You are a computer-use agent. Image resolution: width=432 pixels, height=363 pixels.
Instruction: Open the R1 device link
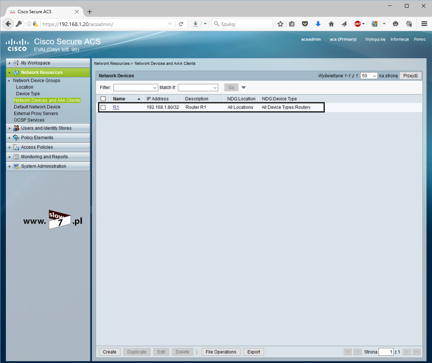pyautogui.click(x=116, y=107)
